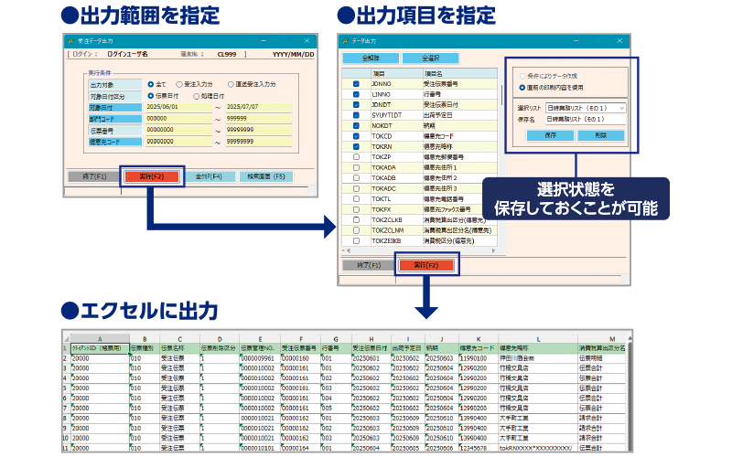Select the 直送受注入力分 radio button
Image resolution: width=732 pixels, height=457 pixels.
point(231,84)
